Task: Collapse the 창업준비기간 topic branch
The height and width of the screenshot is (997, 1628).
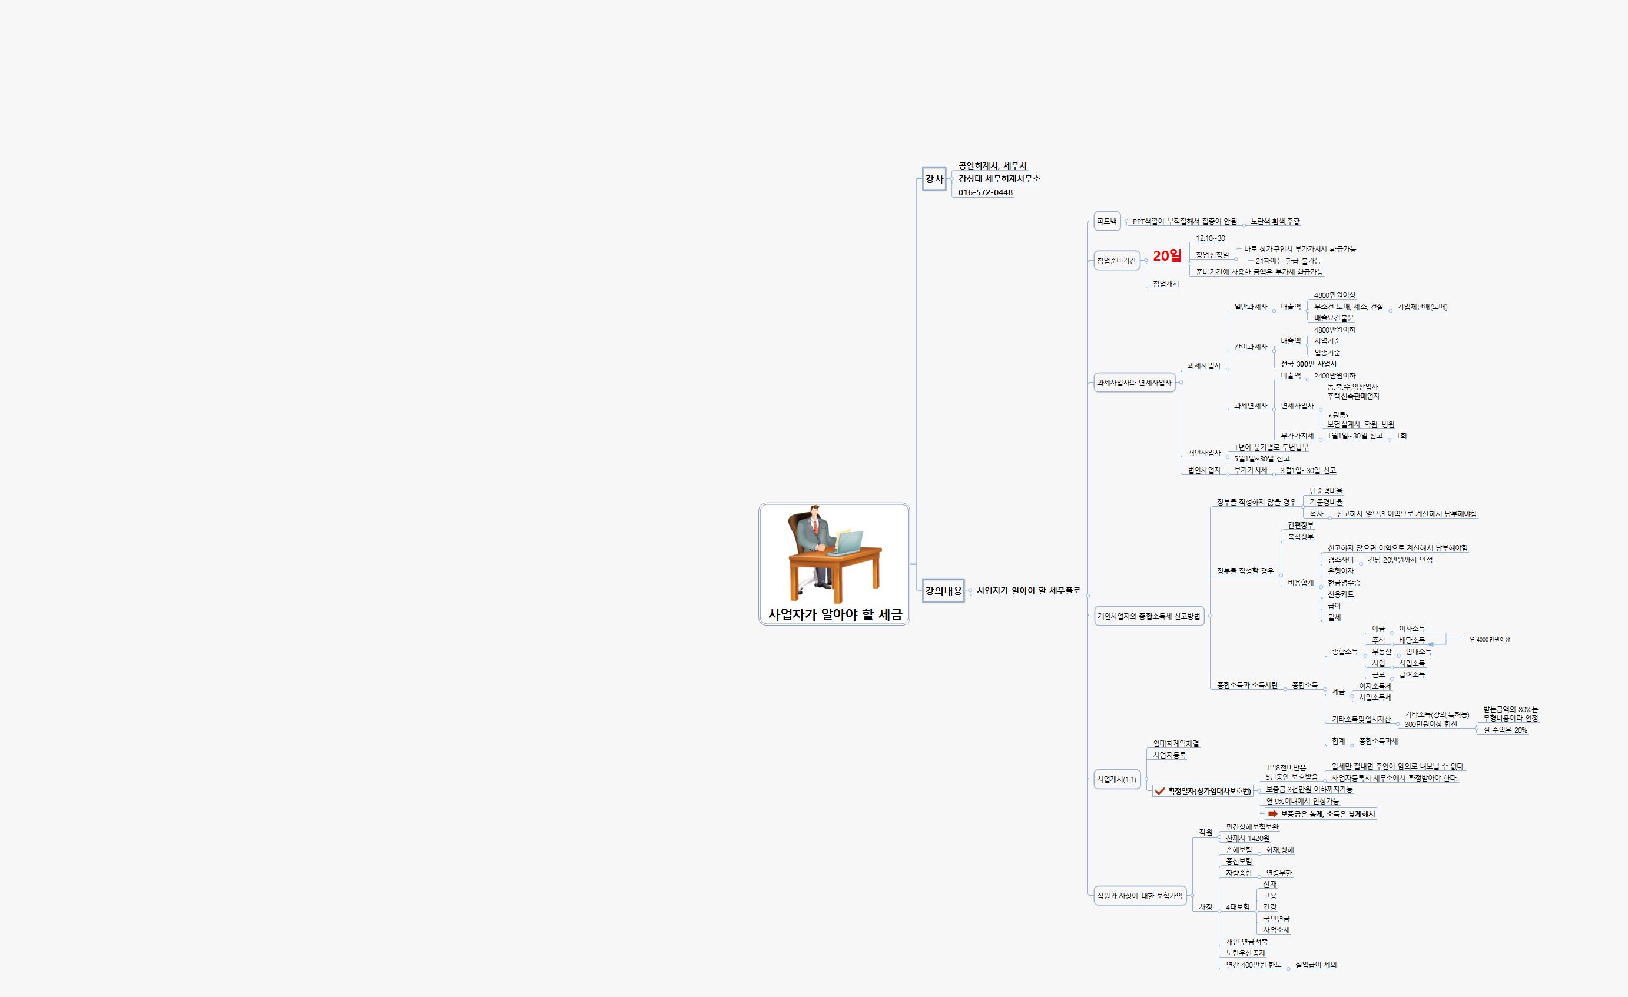Action: click(x=1146, y=261)
